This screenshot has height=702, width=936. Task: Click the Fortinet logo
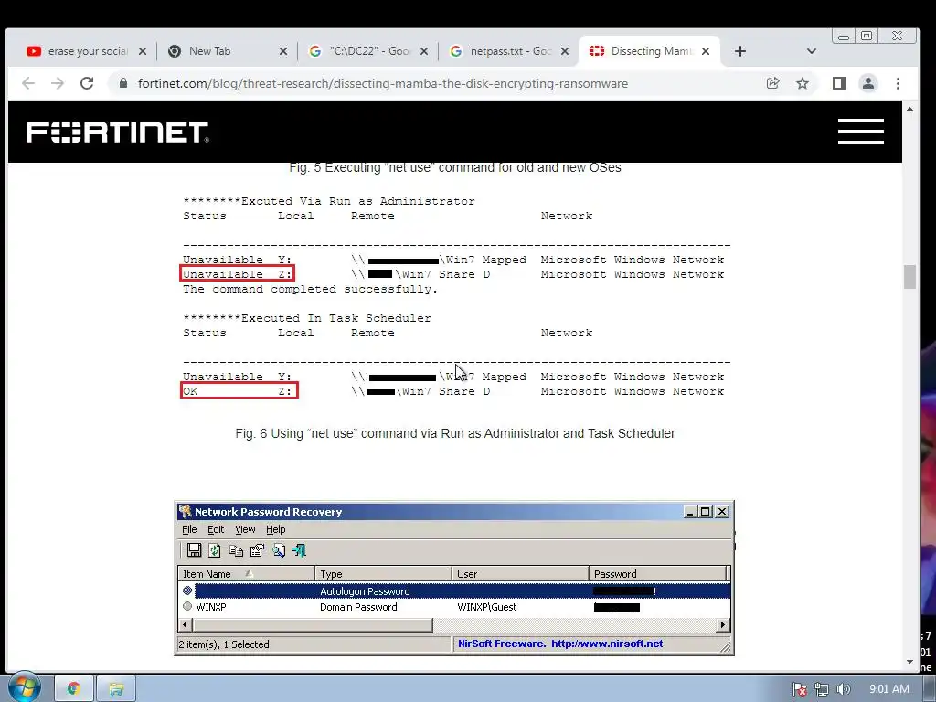[118, 132]
